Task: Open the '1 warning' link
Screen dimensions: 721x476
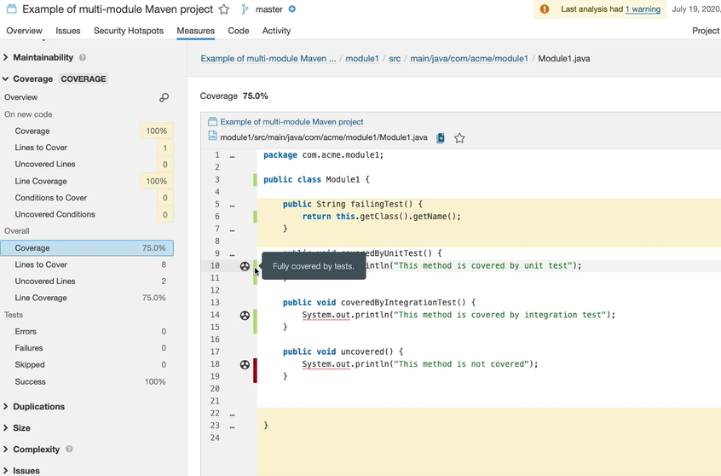Action: 643,9
